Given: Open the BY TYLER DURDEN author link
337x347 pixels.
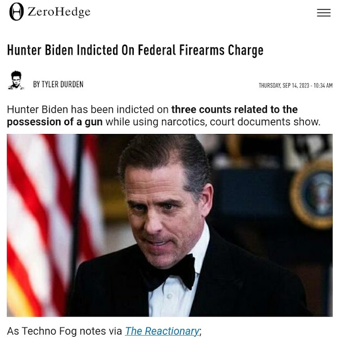Looking at the screenshot, I should [x=58, y=85].
